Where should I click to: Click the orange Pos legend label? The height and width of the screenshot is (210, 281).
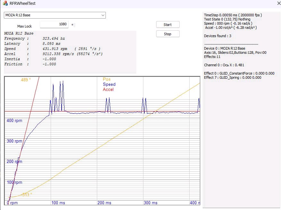pyautogui.click(x=106, y=79)
